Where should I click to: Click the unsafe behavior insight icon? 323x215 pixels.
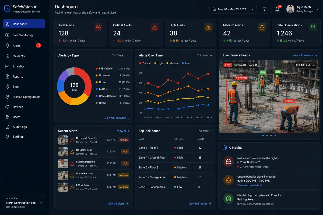pyautogui.click(x=228, y=180)
